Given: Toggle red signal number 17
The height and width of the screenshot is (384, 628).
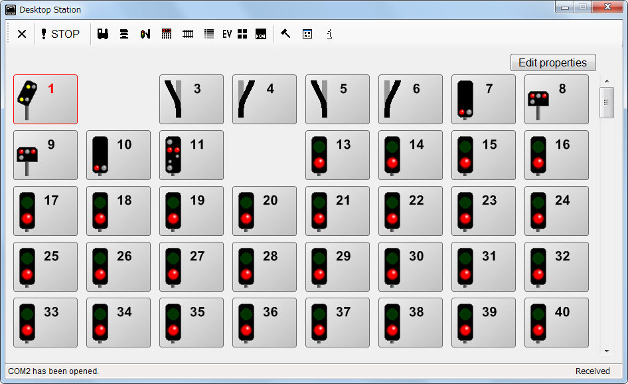Looking at the screenshot, I should tap(45, 211).
